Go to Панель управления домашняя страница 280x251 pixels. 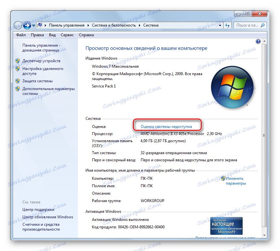tap(41, 48)
